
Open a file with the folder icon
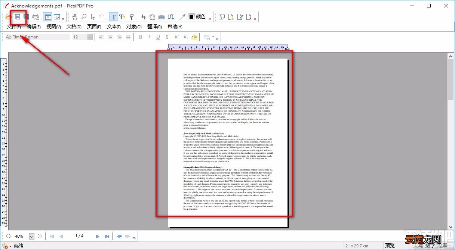click(x=9, y=17)
